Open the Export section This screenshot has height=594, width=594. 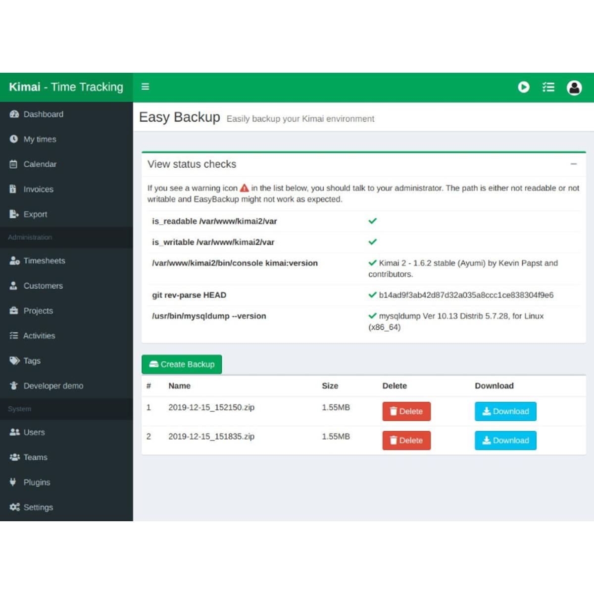pos(66,214)
